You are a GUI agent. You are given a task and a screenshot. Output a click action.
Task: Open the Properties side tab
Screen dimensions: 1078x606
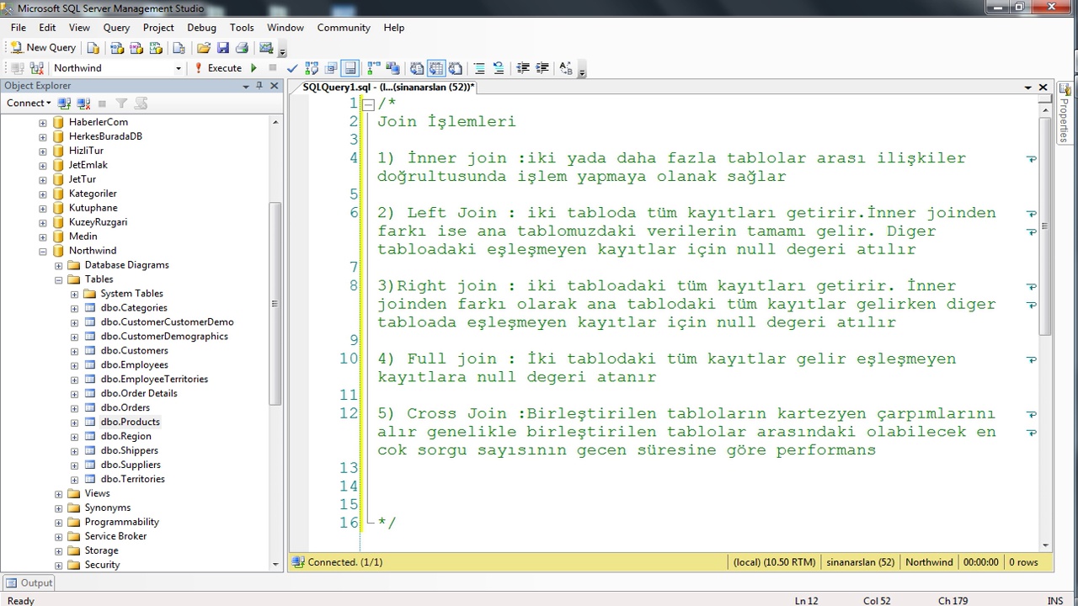(1065, 113)
